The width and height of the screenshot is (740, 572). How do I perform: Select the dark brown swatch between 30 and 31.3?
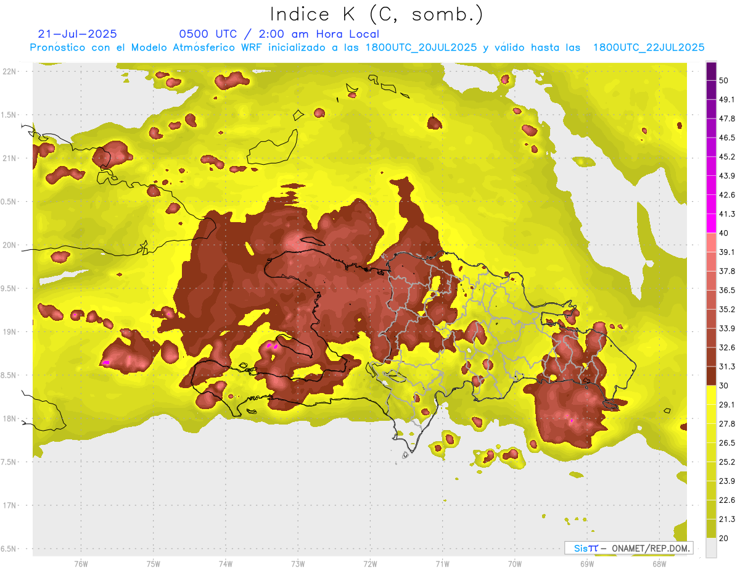[x=711, y=376]
